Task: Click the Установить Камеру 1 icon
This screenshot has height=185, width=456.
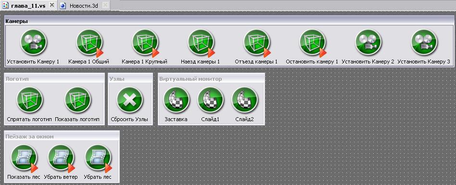Action: click(34, 42)
